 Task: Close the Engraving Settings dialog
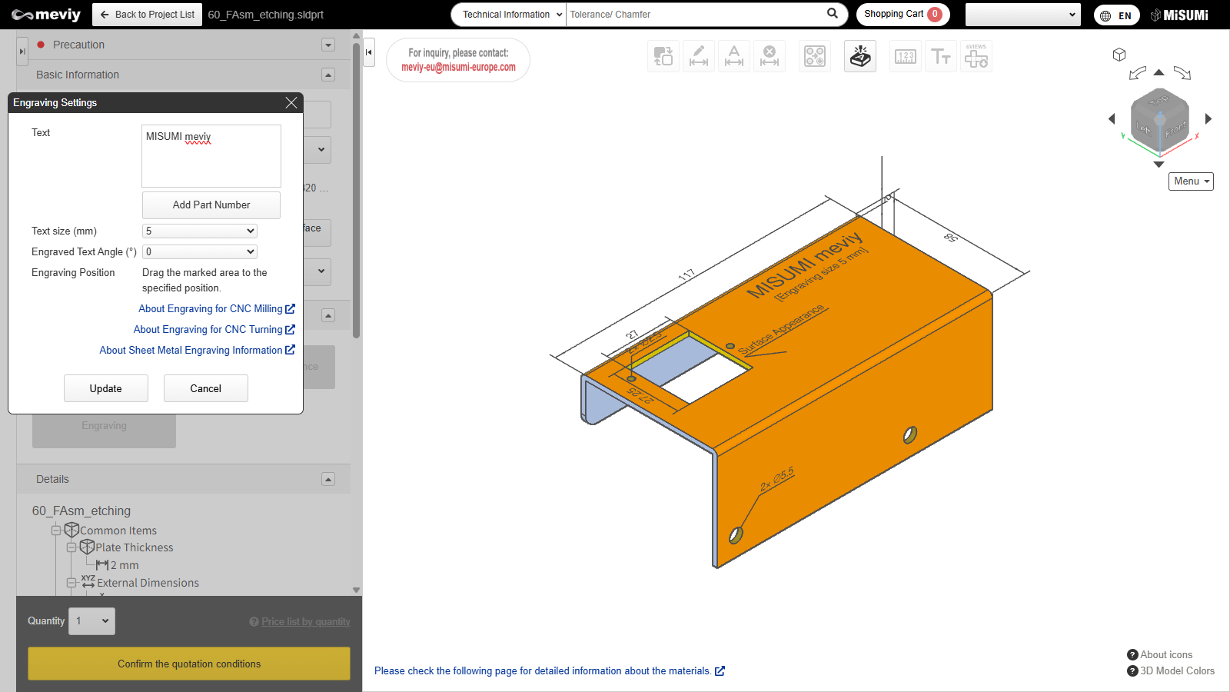click(x=291, y=102)
